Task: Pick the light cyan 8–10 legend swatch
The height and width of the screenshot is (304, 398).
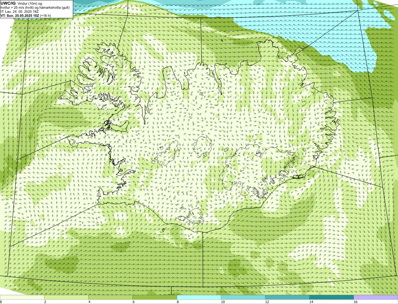Action: [x=199, y=297]
